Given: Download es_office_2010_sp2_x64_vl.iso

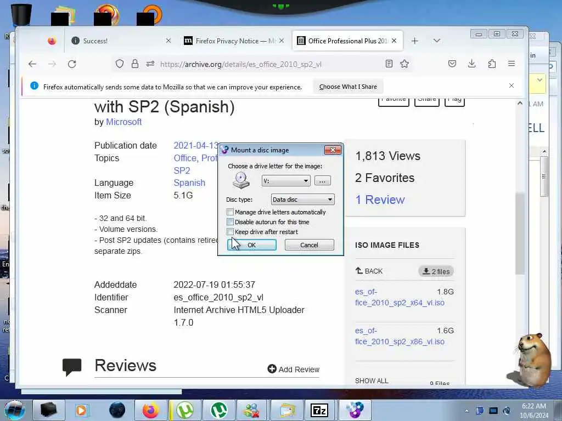Looking at the screenshot, I should click(x=400, y=297).
